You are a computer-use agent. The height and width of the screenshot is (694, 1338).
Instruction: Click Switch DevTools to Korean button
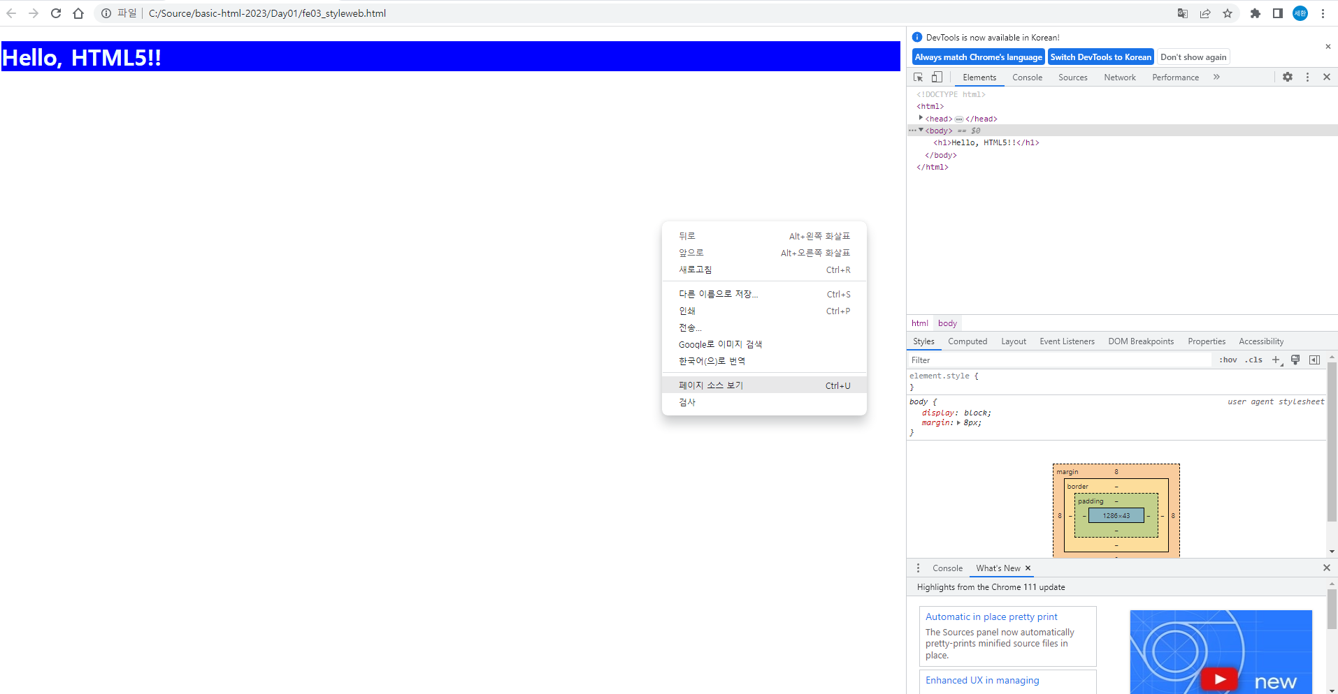tap(1101, 57)
